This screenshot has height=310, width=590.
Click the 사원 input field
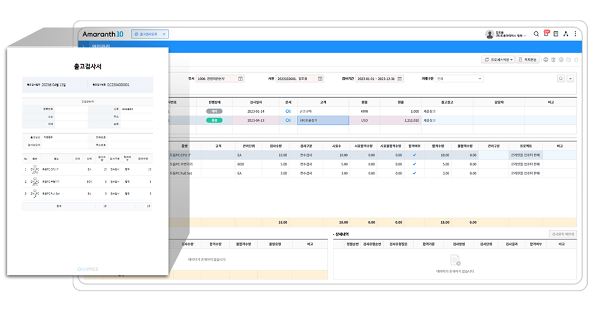click(300, 79)
